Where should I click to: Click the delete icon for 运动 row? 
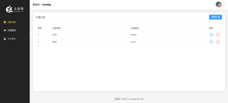(x=218, y=35)
